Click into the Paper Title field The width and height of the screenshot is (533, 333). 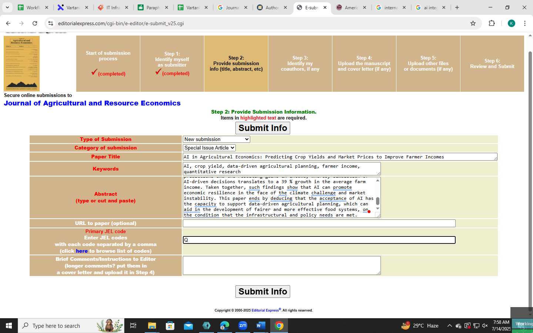pos(340,157)
